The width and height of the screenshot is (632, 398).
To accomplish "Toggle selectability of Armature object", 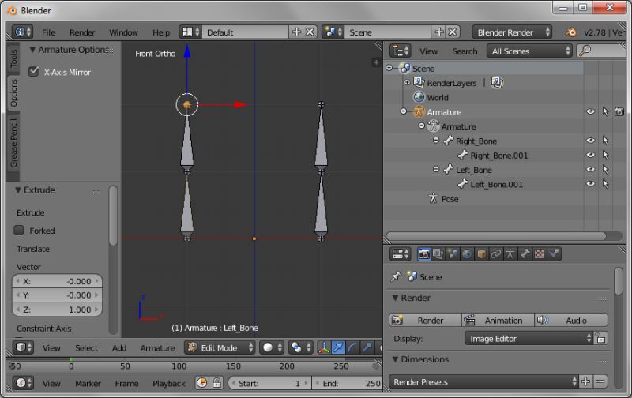I will (605, 111).
